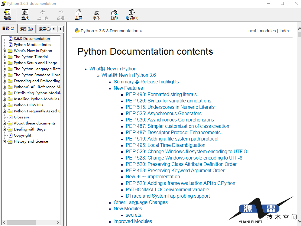Screen dimensions: 301x226
Task: Open PEP 495: Local Time Disambiguation link
Action: pyautogui.click(x=166, y=145)
